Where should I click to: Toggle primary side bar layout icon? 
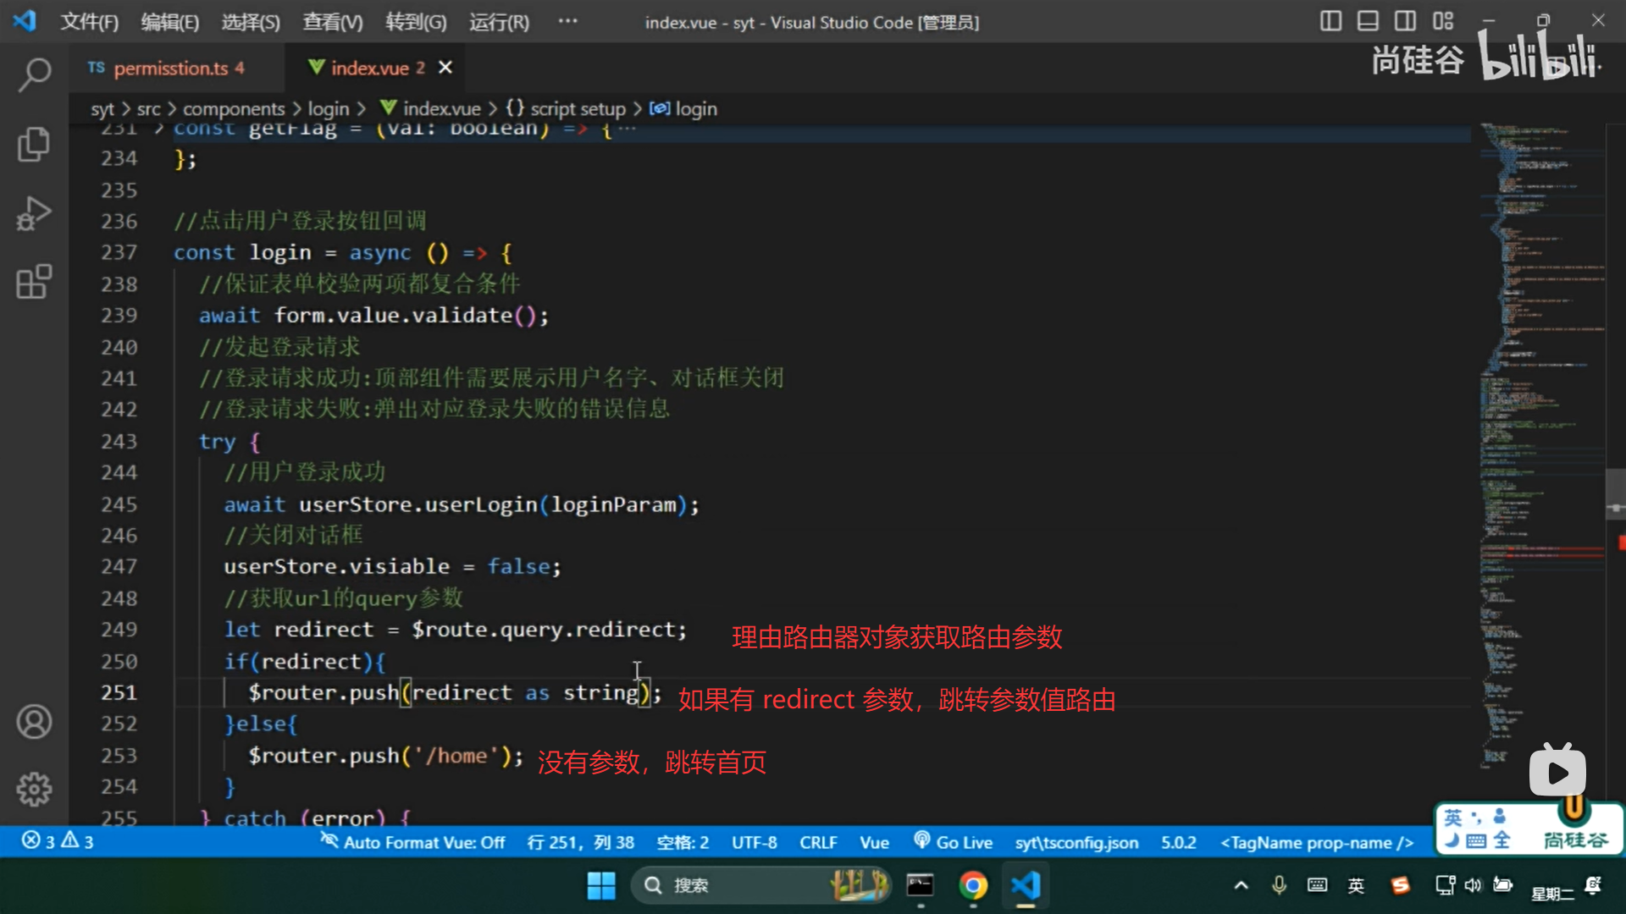1330,21
